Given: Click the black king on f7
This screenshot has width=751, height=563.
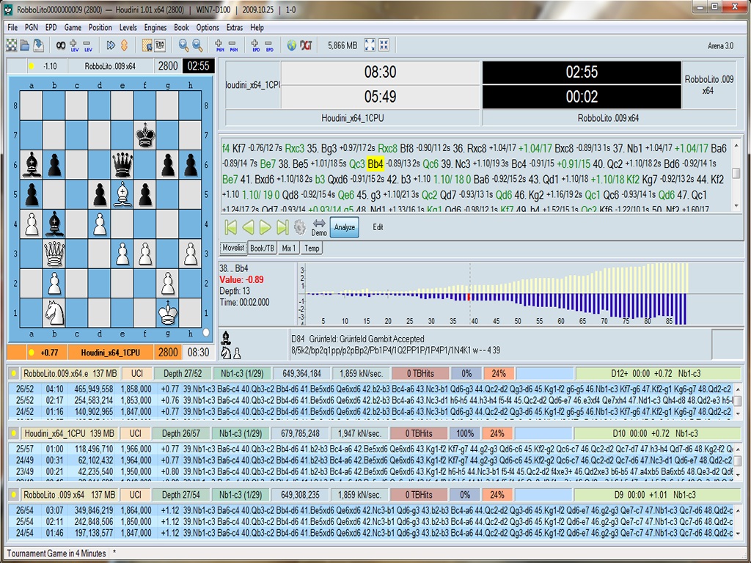Looking at the screenshot, I should [x=145, y=135].
